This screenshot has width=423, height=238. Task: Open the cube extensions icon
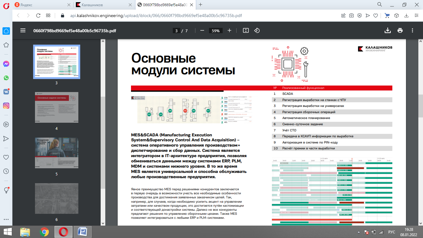pos(396,15)
